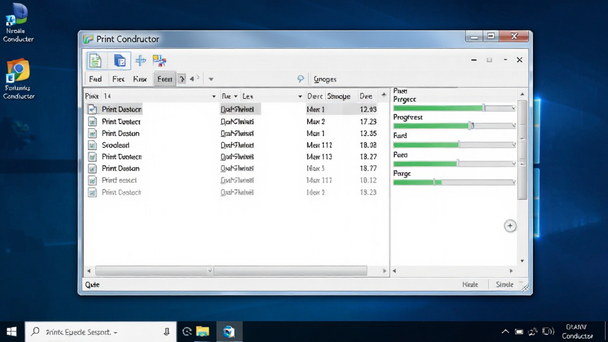Click the pin icon left of Gnoges
Viewport: 608px width, 342px height.
[300, 79]
